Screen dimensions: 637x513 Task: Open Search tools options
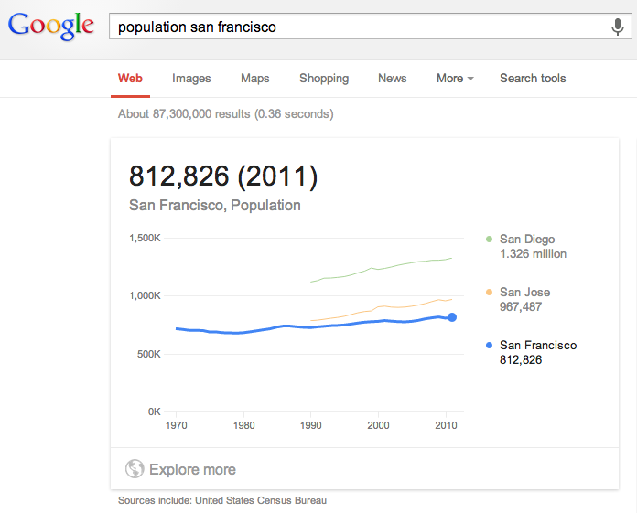[x=533, y=79]
